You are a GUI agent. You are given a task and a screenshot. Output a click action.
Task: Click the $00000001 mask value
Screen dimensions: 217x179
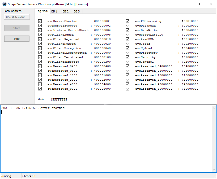coord(102,21)
